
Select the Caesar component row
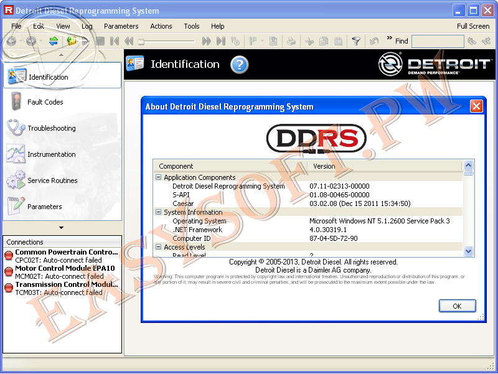click(308, 203)
